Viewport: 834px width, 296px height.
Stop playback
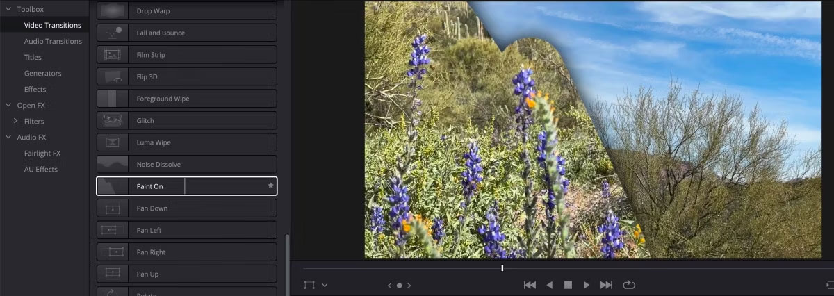pos(568,285)
